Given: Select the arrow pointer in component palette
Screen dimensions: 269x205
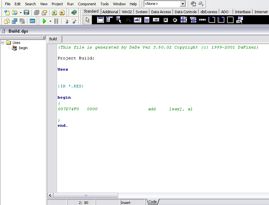Looking at the screenshot, I should pos(87,20).
